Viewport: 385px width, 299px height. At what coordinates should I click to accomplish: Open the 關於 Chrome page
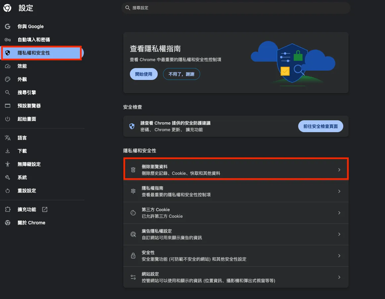point(31,222)
